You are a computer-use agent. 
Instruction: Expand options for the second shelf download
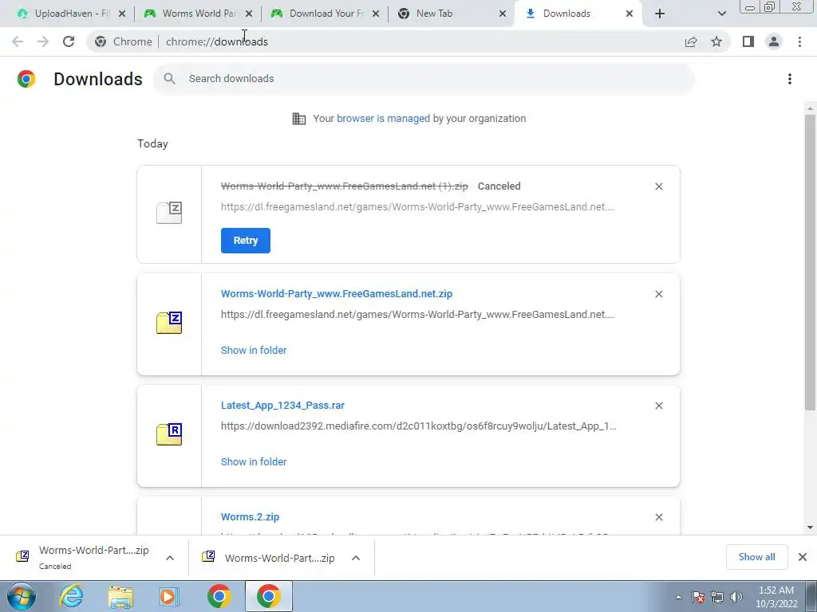pos(356,558)
